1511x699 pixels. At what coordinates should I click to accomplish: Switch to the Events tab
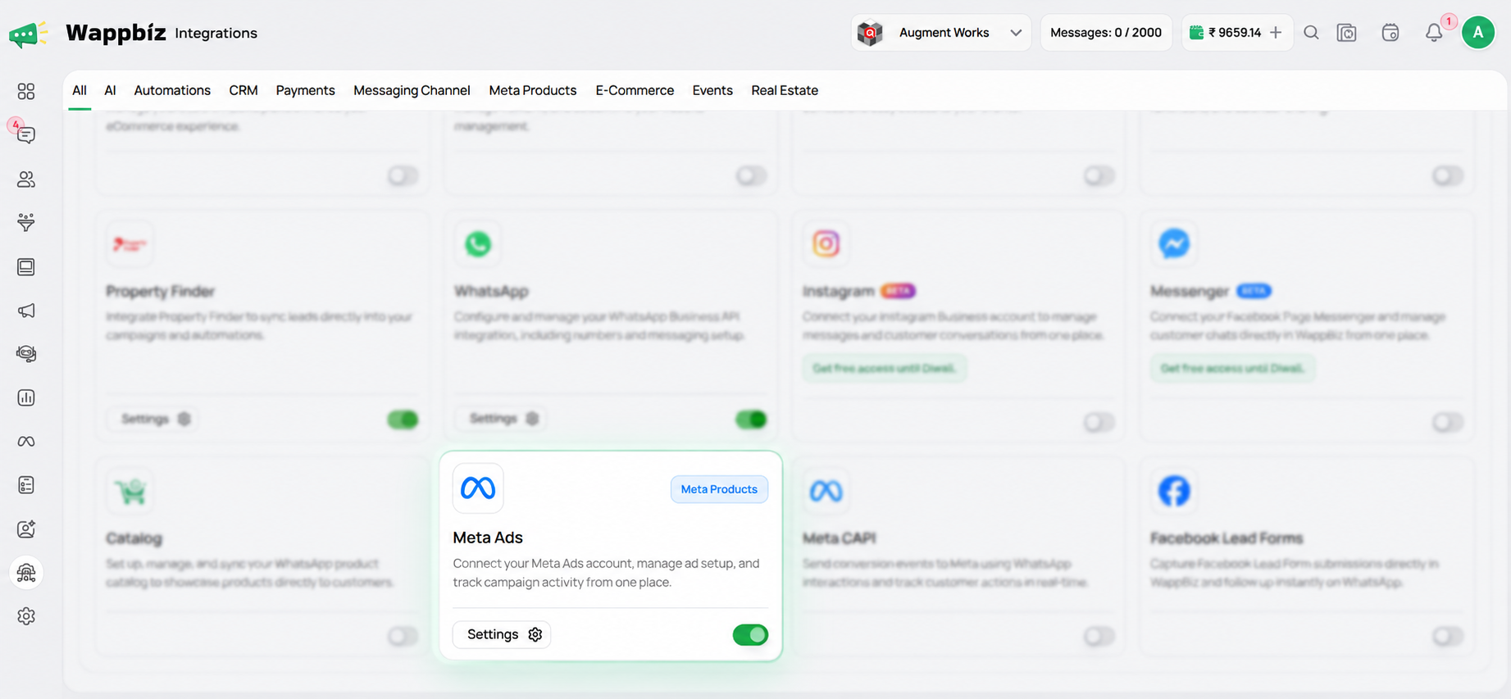[x=712, y=90]
